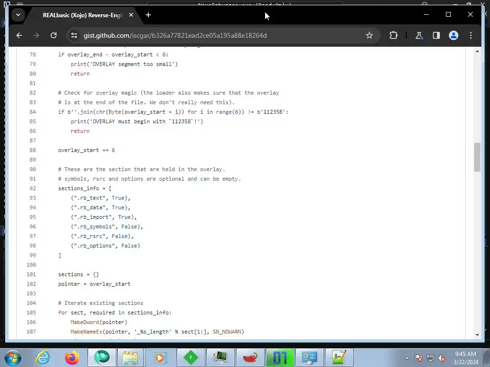Click code text "overlay_start += 6"

pos(87,150)
